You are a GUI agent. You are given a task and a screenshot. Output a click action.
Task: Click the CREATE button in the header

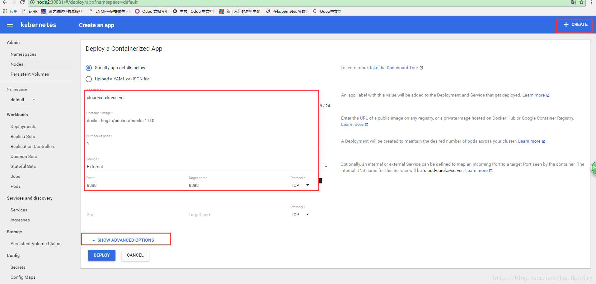(x=575, y=24)
